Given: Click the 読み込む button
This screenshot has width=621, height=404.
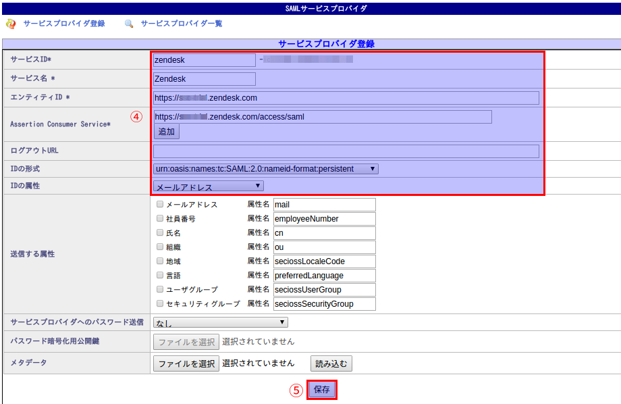Looking at the screenshot, I should tap(331, 363).
